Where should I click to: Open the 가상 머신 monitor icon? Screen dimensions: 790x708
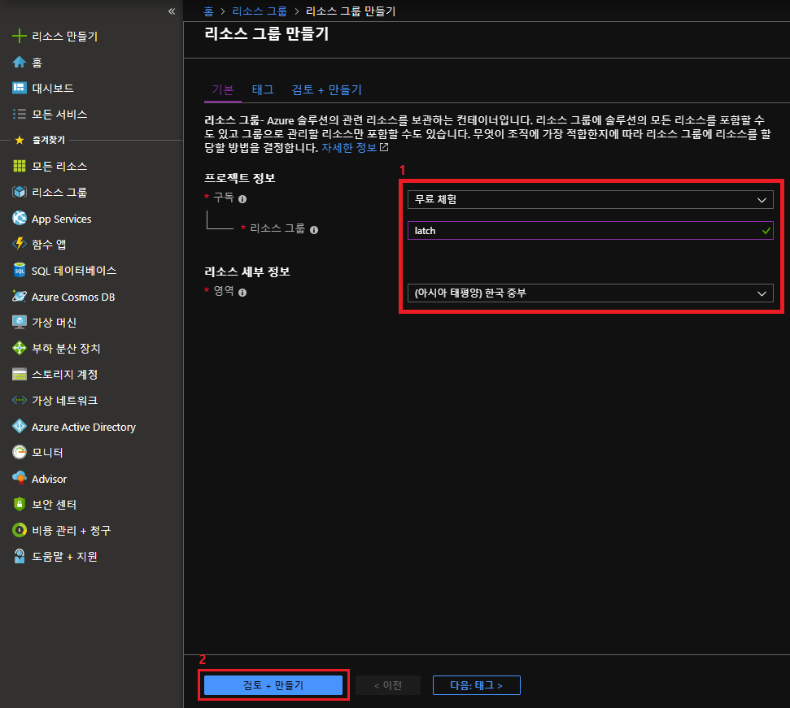click(x=20, y=322)
